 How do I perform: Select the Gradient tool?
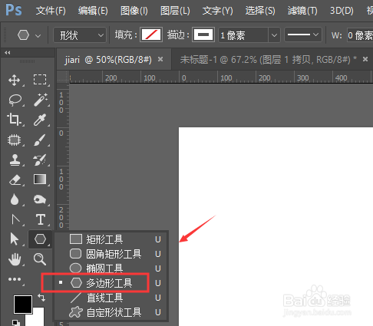(40, 179)
